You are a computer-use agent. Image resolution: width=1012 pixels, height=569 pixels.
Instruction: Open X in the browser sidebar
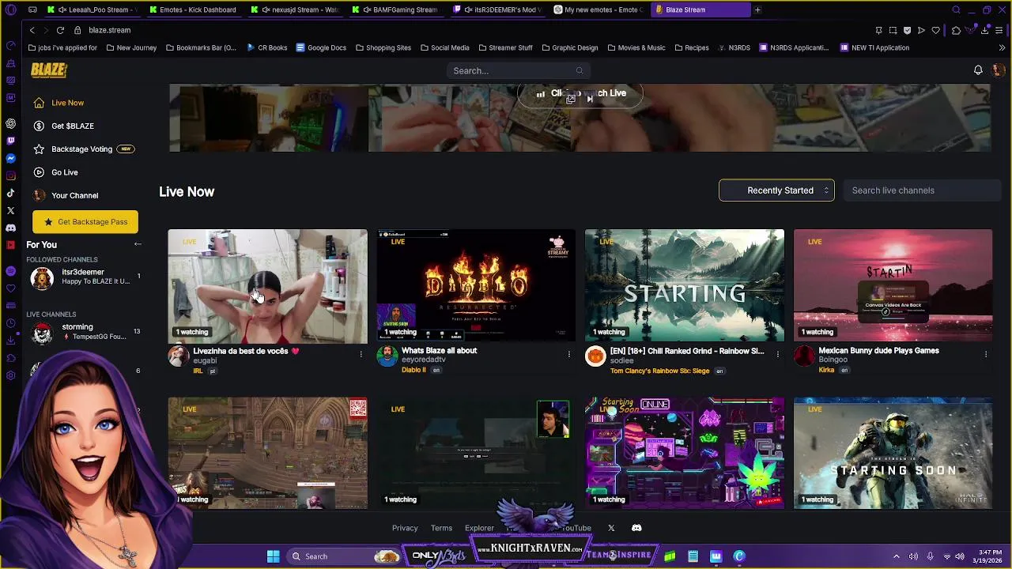(x=10, y=210)
